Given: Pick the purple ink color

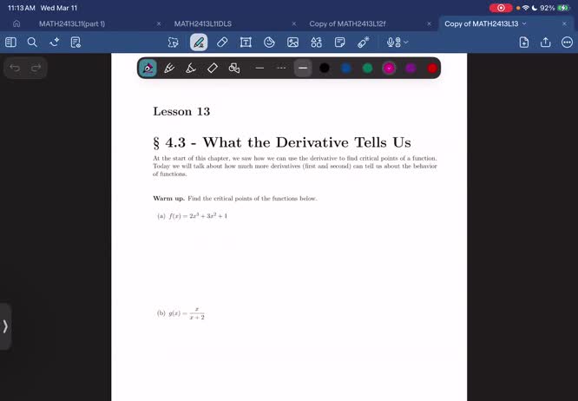Looking at the screenshot, I should tap(411, 69).
